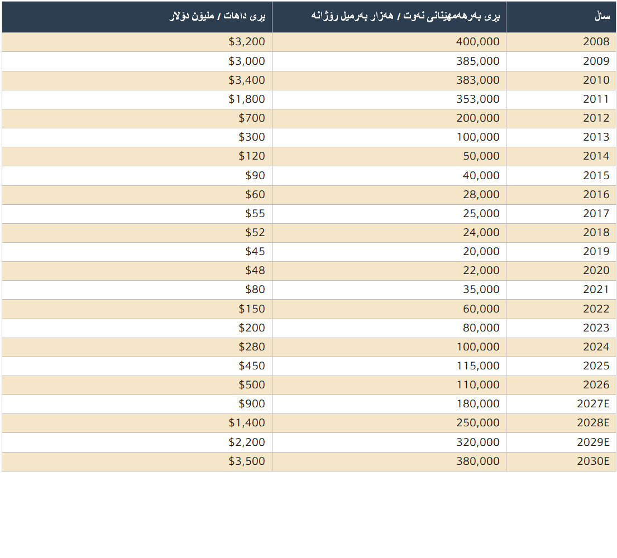Screen dimensions: 617x558
Task: Click the $90 revenue cell
Action: click(255, 176)
